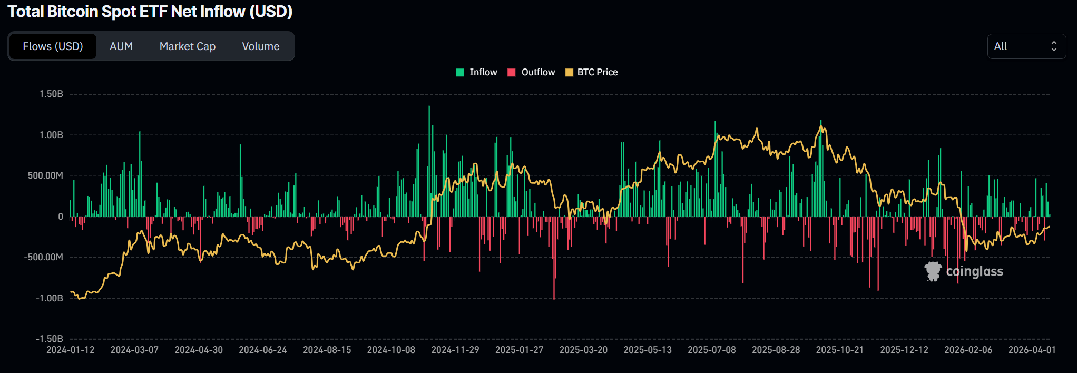
Task: Click the up-down chevron icon in the All selector
Action: (x=1054, y=46)
